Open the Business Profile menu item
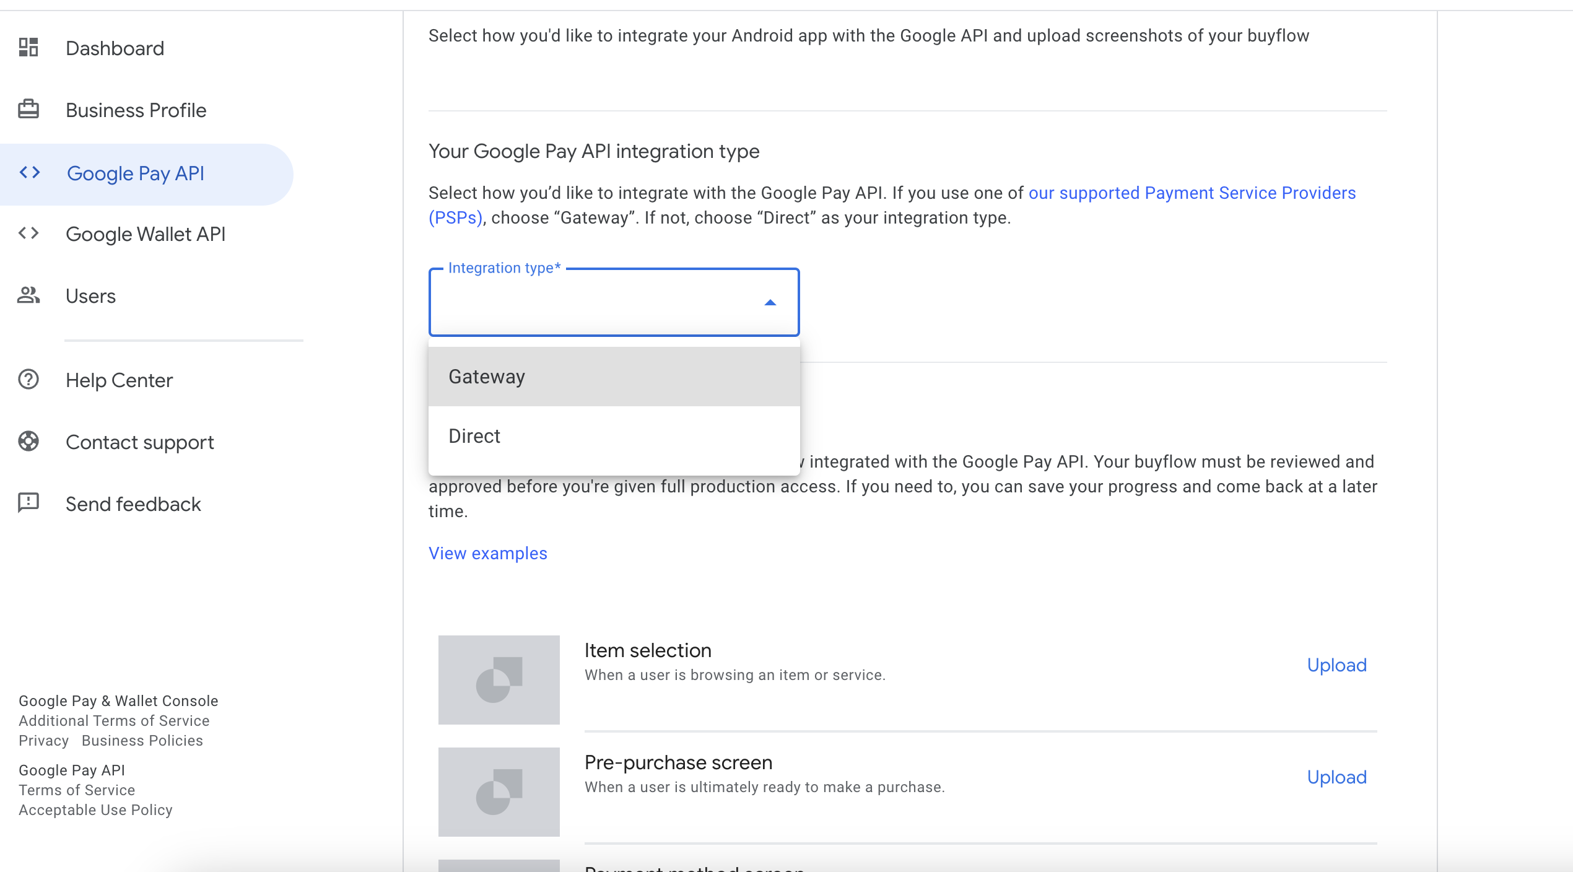This screenshot has width=1573, height=872. coord(136,110)
